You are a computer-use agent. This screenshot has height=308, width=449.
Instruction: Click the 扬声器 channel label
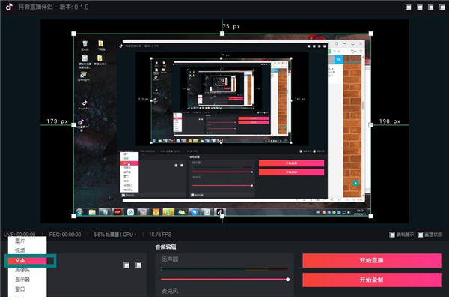(x=170, y=259)
